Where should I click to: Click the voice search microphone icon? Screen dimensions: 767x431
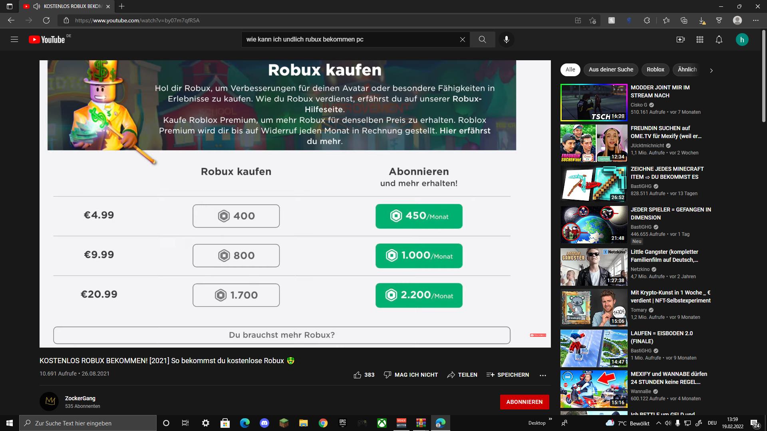click(x=507, y=40)
